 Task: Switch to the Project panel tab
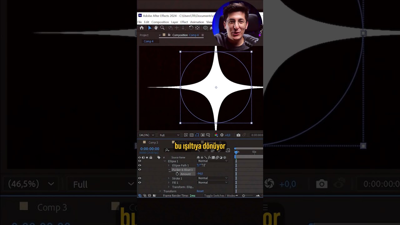(144, 35)
